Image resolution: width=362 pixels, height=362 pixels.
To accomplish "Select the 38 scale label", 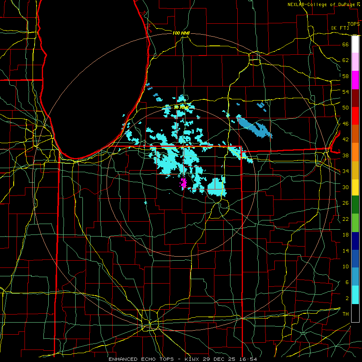I will coord(346,155).
